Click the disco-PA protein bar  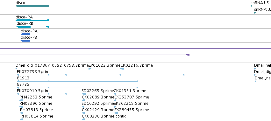(x=25, y=34)
